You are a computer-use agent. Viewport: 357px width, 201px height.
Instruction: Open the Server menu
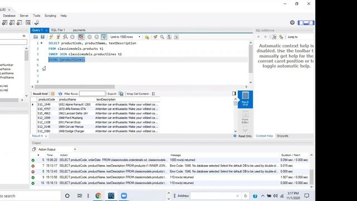click(24, 16)
